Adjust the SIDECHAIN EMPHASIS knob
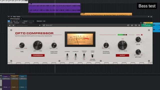 (54, 45)
